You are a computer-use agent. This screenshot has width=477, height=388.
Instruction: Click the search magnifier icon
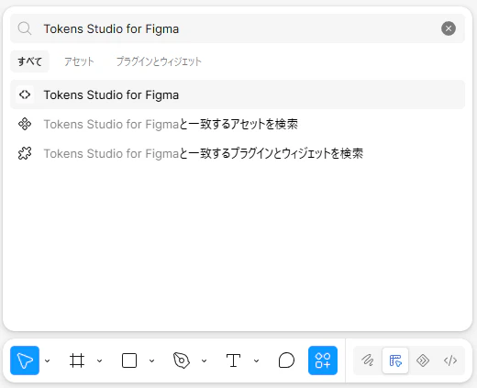coord(25,28)
